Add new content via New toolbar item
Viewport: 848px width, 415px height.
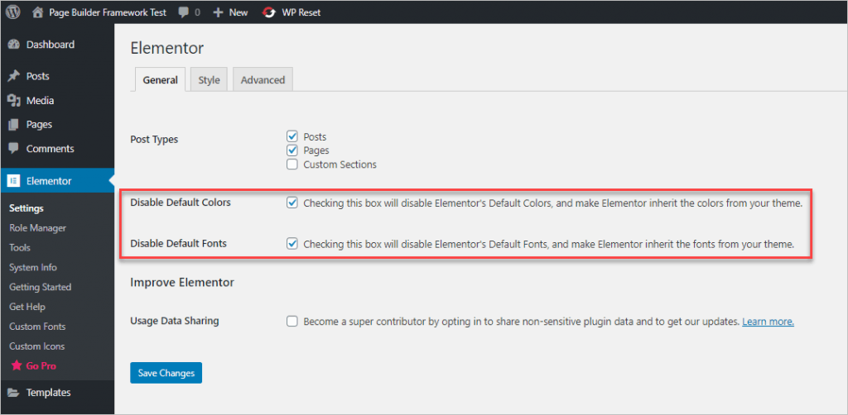point(230,12)
